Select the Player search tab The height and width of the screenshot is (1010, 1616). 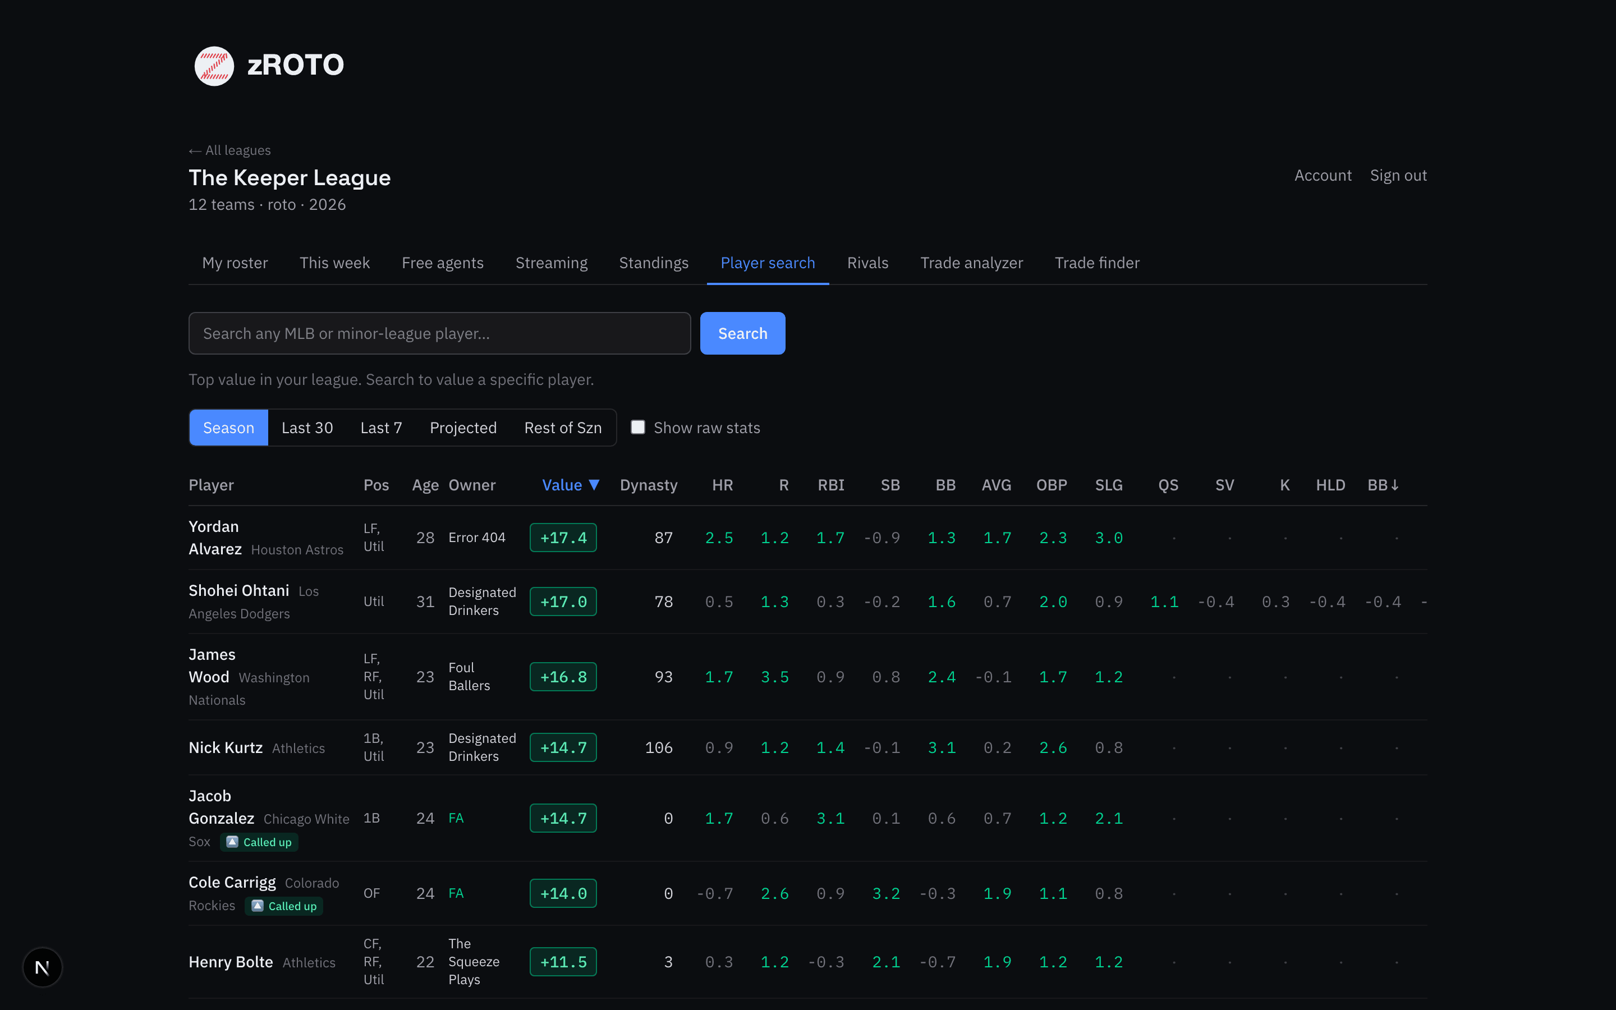(768, 263)
